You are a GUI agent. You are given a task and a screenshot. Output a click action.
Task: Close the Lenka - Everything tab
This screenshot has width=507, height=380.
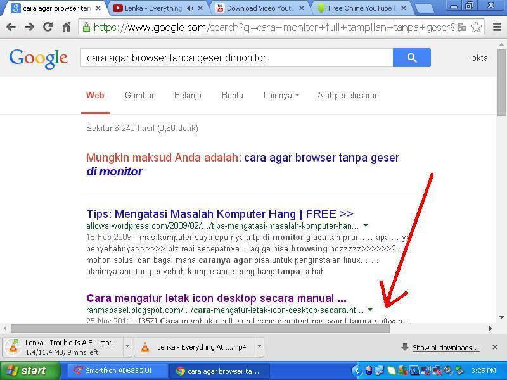pyautogui.click(x=200, y=8)
